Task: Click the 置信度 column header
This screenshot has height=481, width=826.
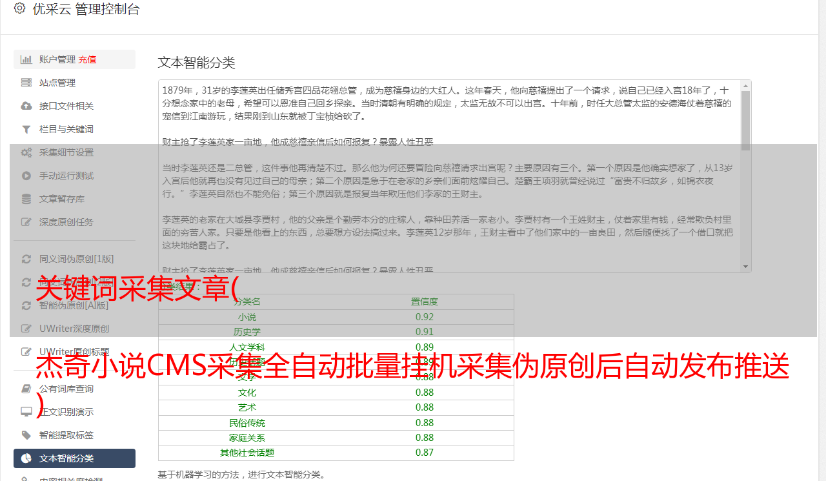Action: [425, 302]
